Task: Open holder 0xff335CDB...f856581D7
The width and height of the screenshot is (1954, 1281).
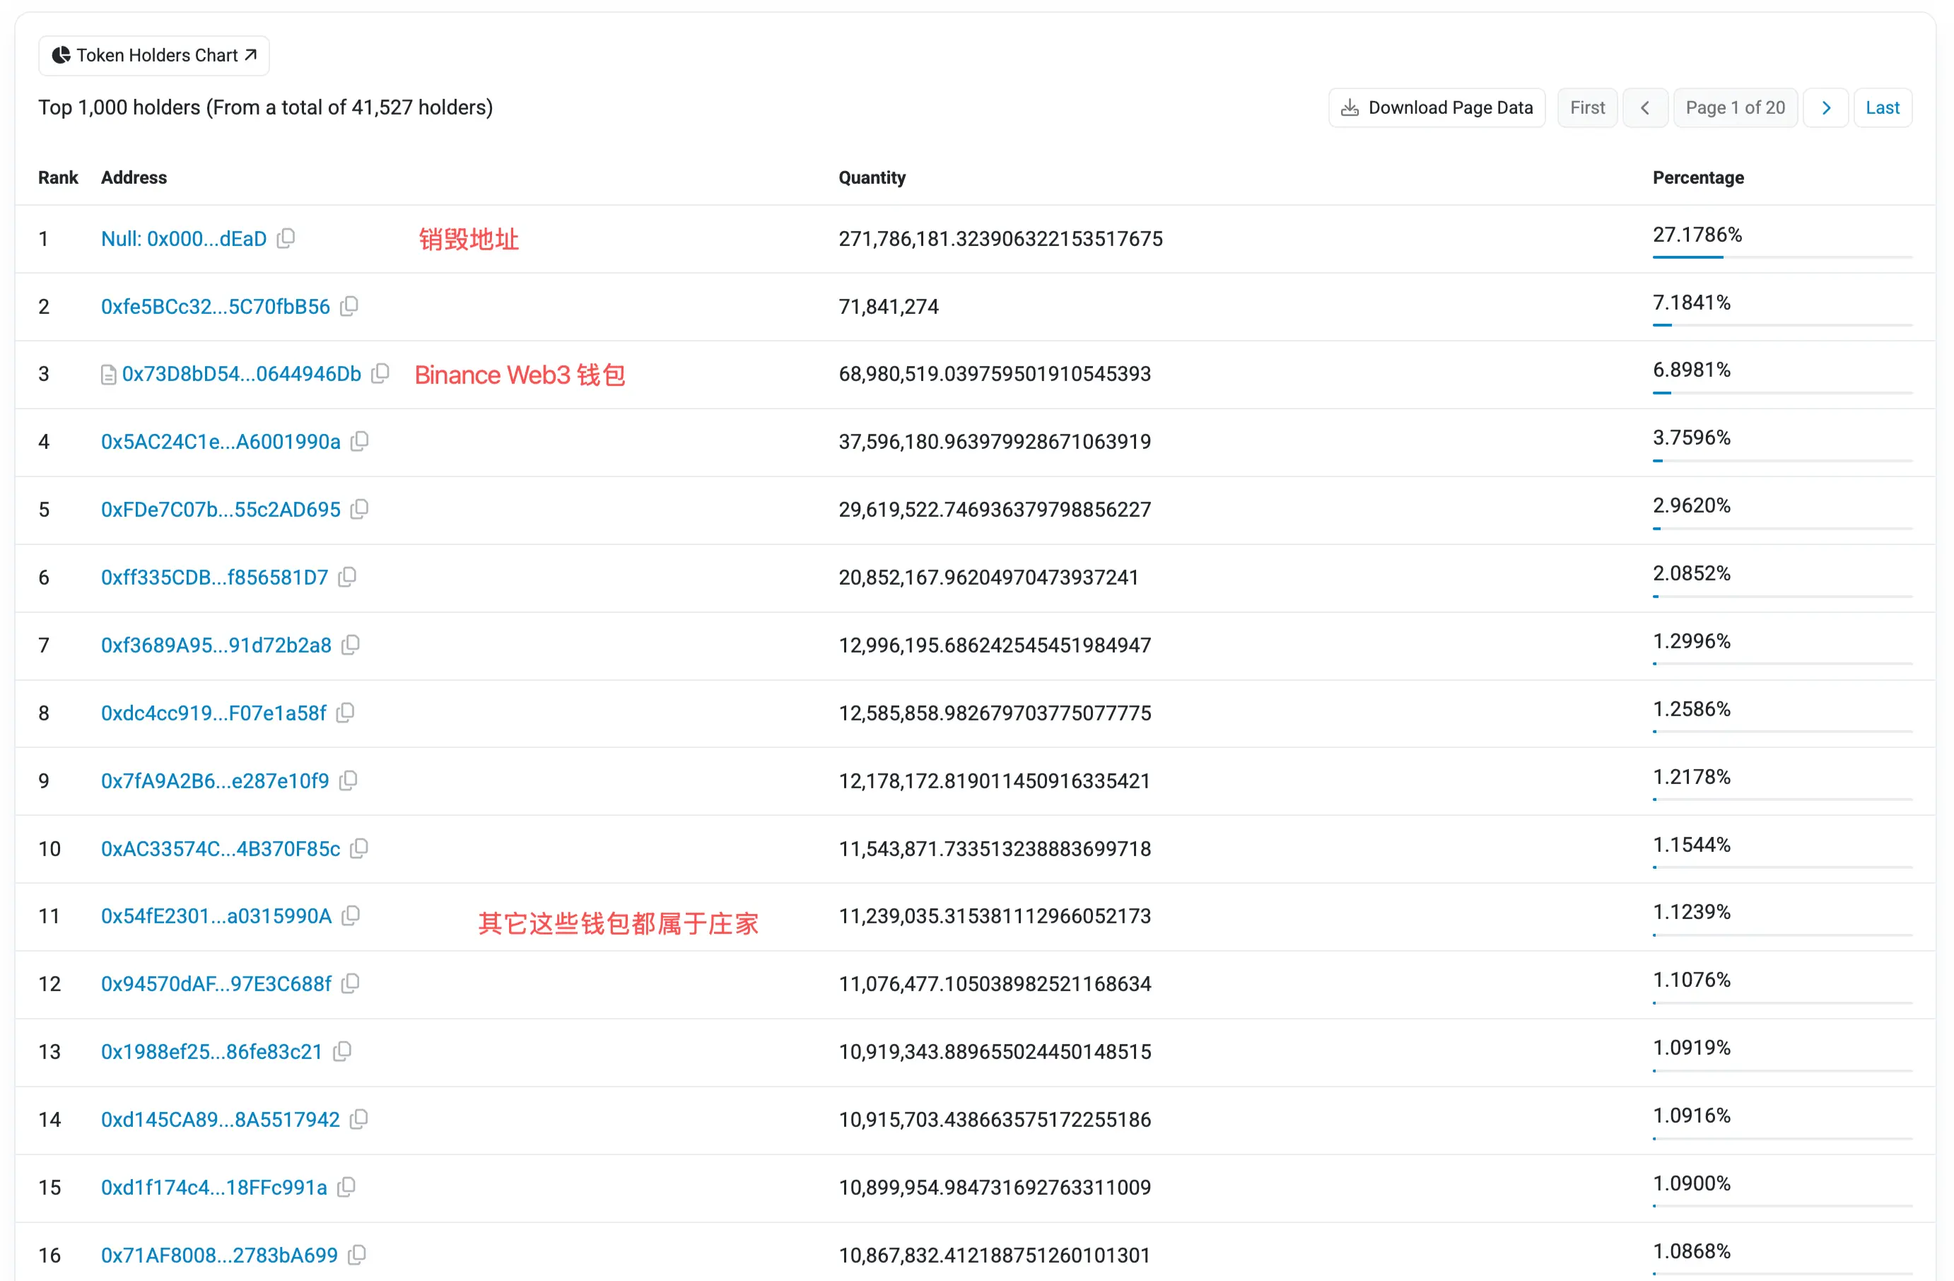Action: [214, 578]
